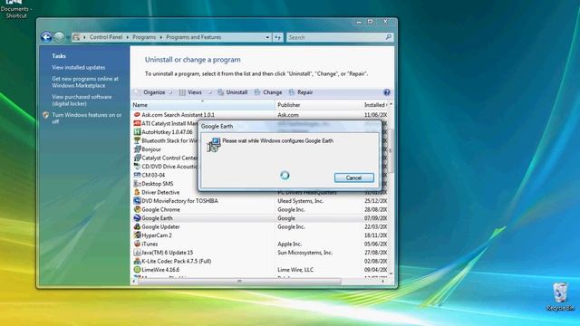Sort by the Installed On column header
Image resolution: width=580 pixels, height=326 pixels.
374,105
